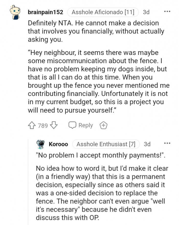Select the award shield plus icon
The image size is (179, 225).
[103, 125]
